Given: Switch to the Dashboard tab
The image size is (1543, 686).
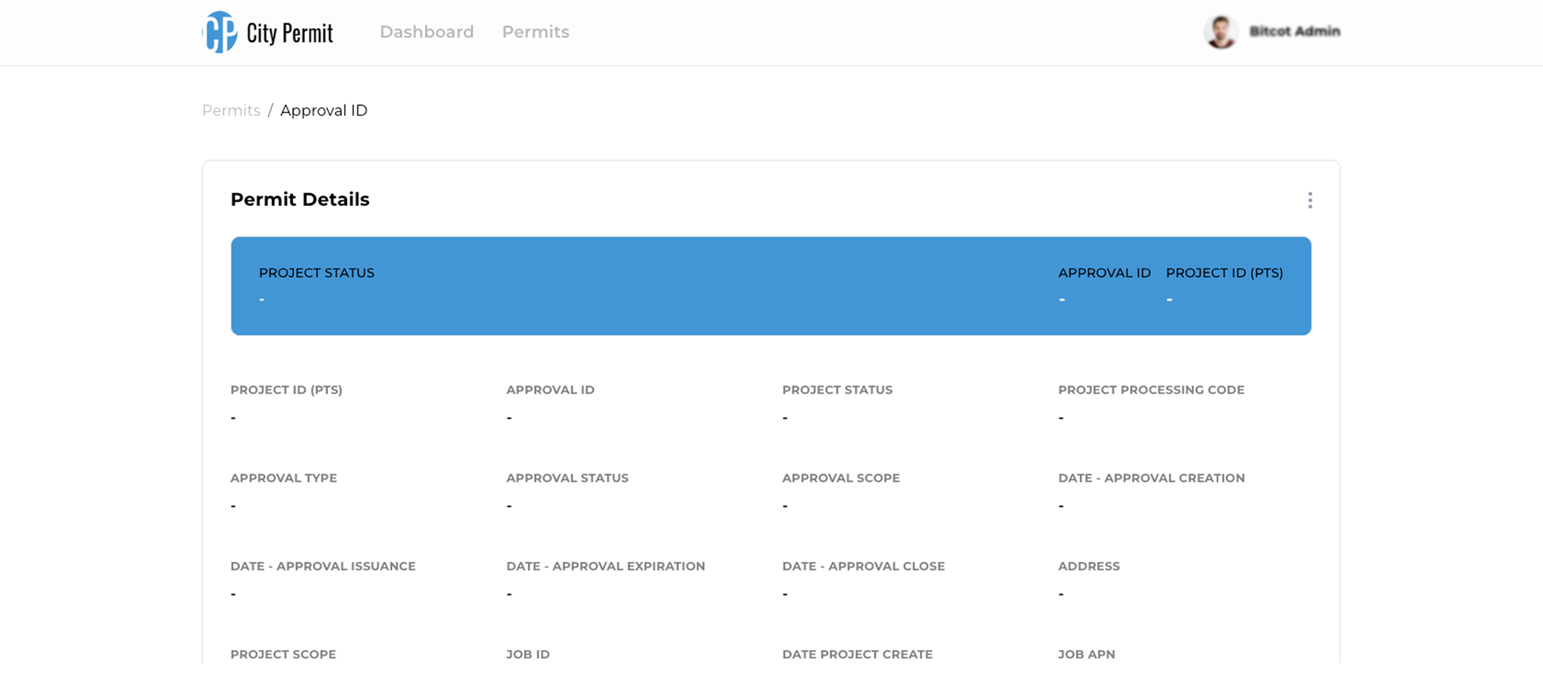Looking at the screenshot, I should 427,32.
